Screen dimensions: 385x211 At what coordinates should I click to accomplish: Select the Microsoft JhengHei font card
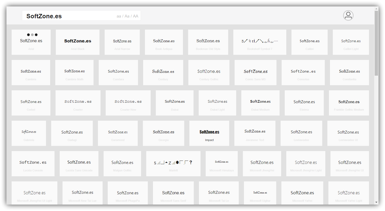point(262,164)
